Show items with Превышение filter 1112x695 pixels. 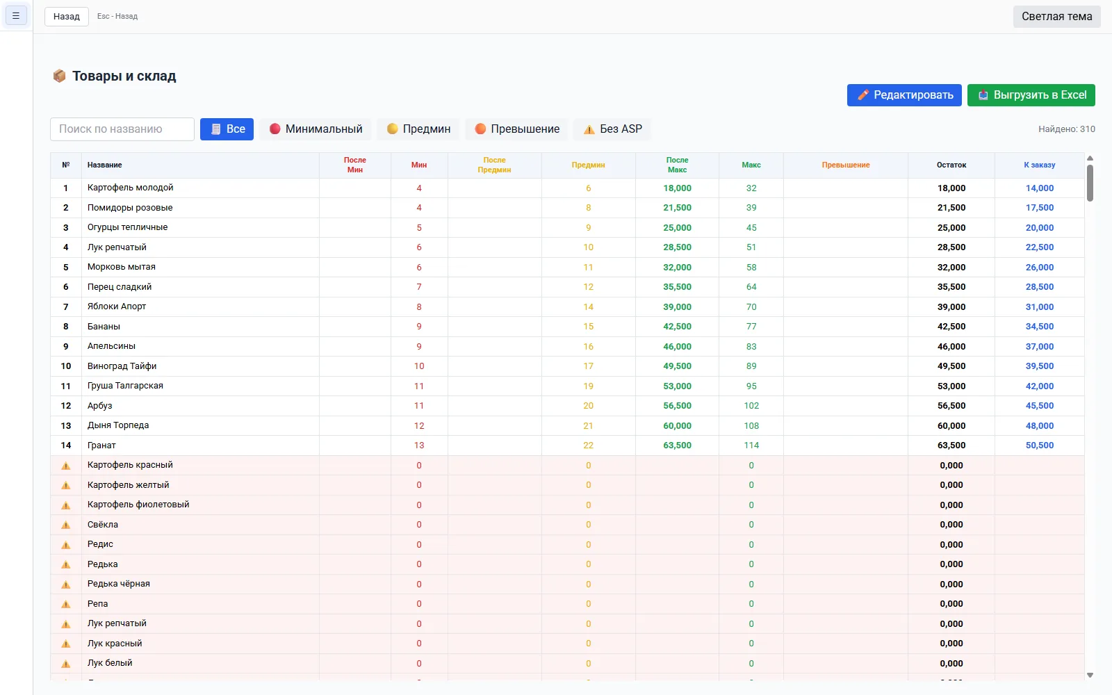pyautogui.click(x=517, y=129)
